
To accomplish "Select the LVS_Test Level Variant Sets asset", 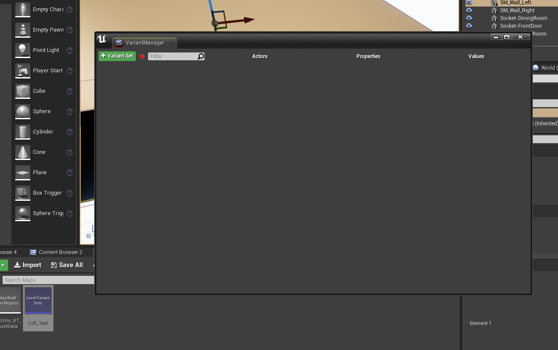I will [38, 308].
